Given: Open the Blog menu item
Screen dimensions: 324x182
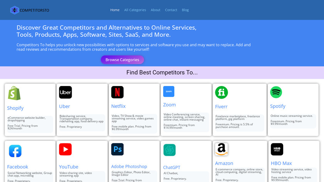Looking at the screenshot, I should pos(185,10).
